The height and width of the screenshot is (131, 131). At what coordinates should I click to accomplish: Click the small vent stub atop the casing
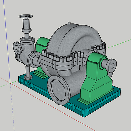click(x=69, y=23)
